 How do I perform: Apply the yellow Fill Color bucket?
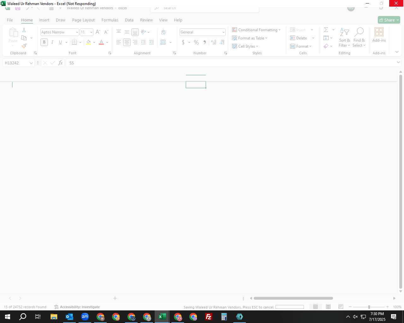coord(88,42)
